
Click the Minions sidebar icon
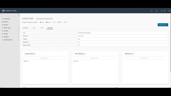[x=3, y=25]
